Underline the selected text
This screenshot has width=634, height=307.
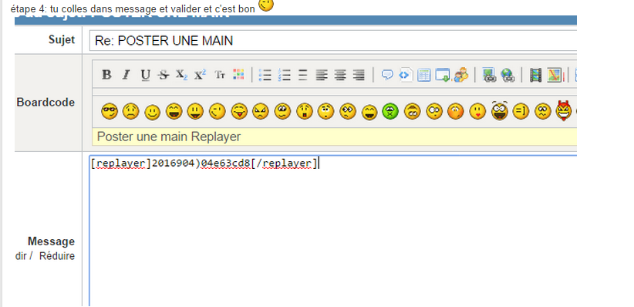point(145,75)
